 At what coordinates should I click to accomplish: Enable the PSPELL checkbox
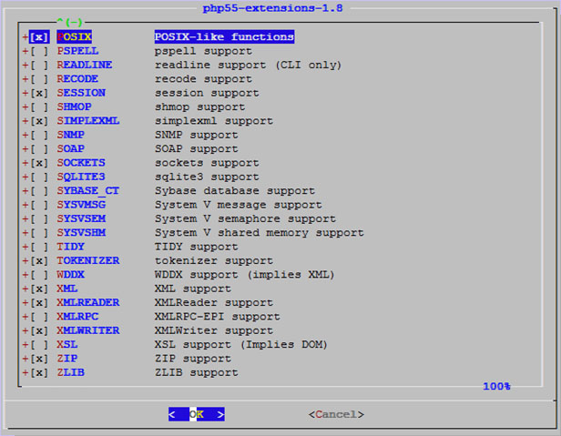[39, 51]
